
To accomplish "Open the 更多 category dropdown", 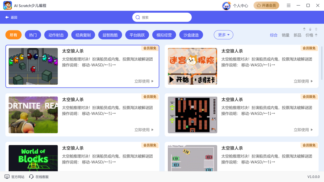I will point(224,35).
